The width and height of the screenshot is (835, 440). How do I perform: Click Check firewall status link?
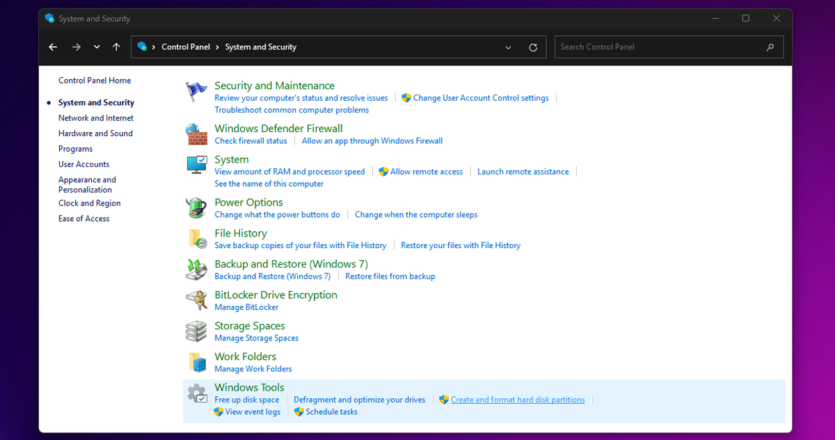(250, 140)
